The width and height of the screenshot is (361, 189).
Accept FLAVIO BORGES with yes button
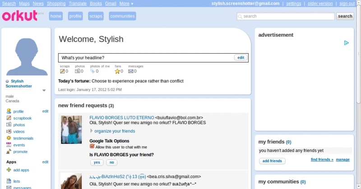pyautogui.click(x=97, y=162)
